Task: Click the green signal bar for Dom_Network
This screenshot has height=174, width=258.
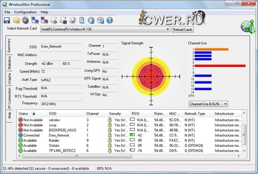Action: tap(132, 135)
